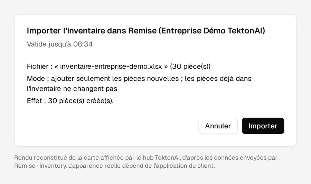The height and width of the screenshot is (184, 311).
Task: Click the "Mode :" label
Action: point(38,79)
